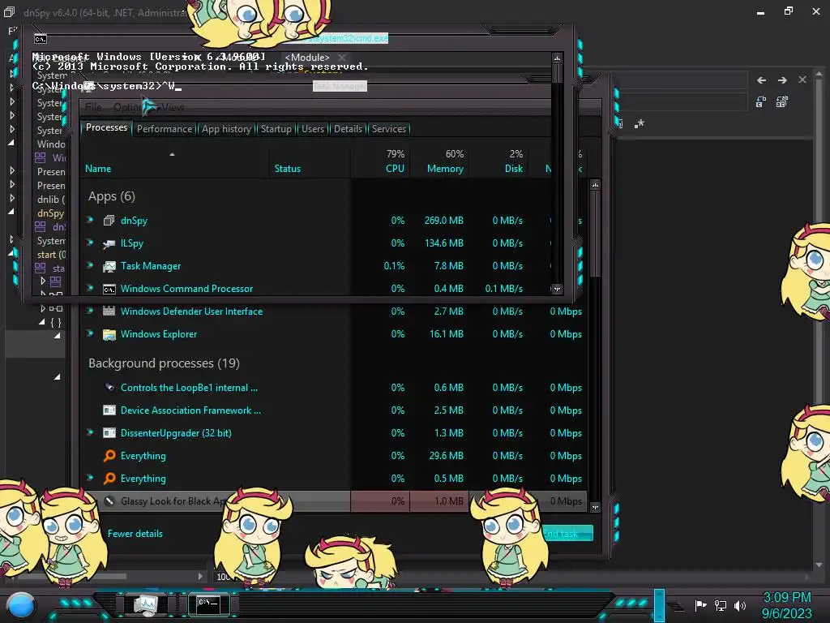Click Device Association Framework icon
Screen dimensions: 830x623
pos(109,410)
